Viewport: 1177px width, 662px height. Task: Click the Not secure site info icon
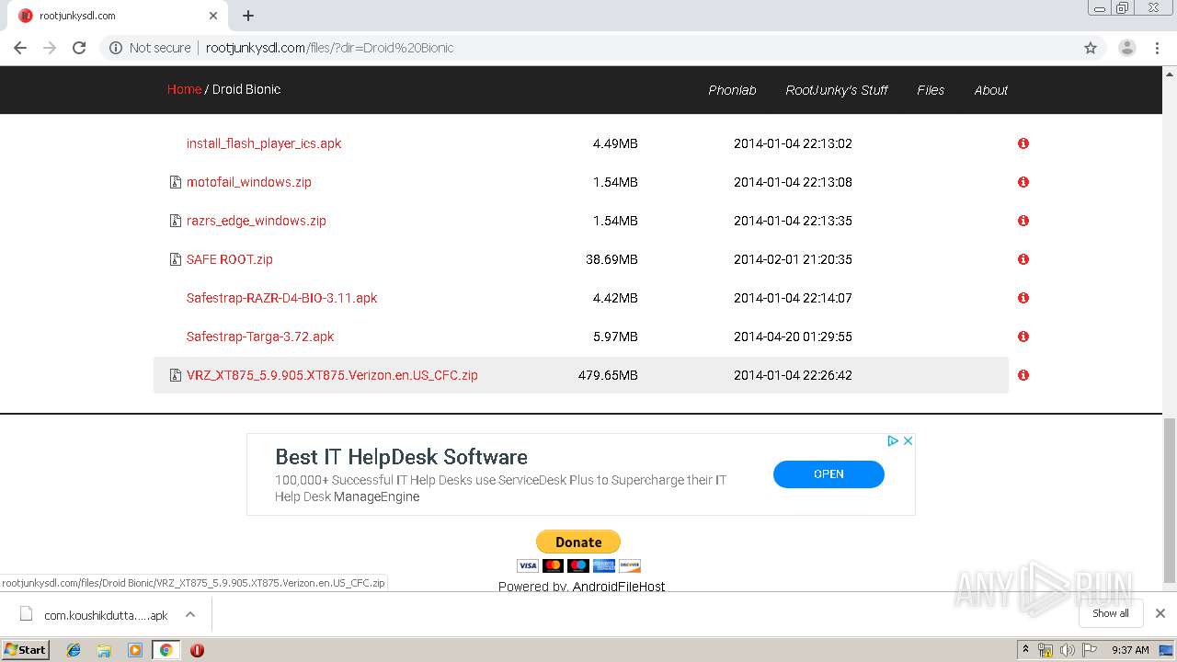[116, 48]
